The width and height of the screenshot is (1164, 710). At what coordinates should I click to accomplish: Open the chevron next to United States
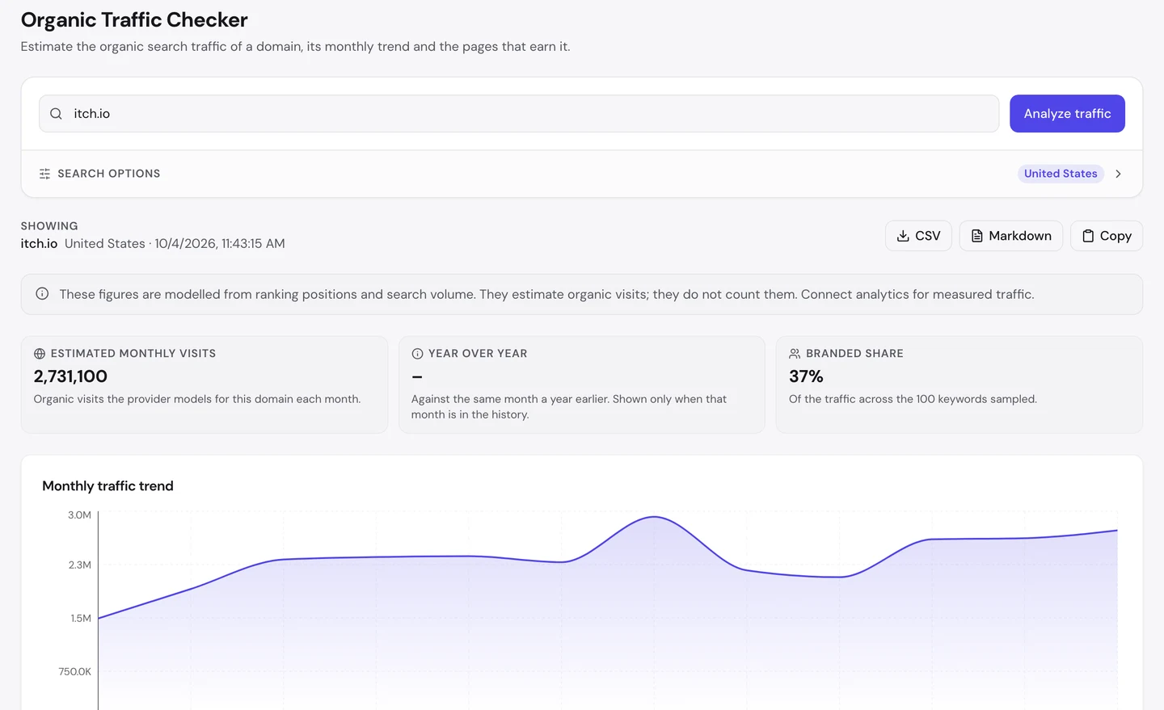click(x=1118, y=174)
